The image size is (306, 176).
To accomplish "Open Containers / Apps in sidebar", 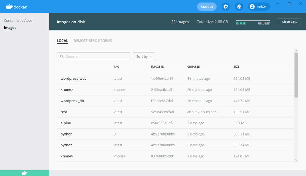I will [x=18, y=21].
